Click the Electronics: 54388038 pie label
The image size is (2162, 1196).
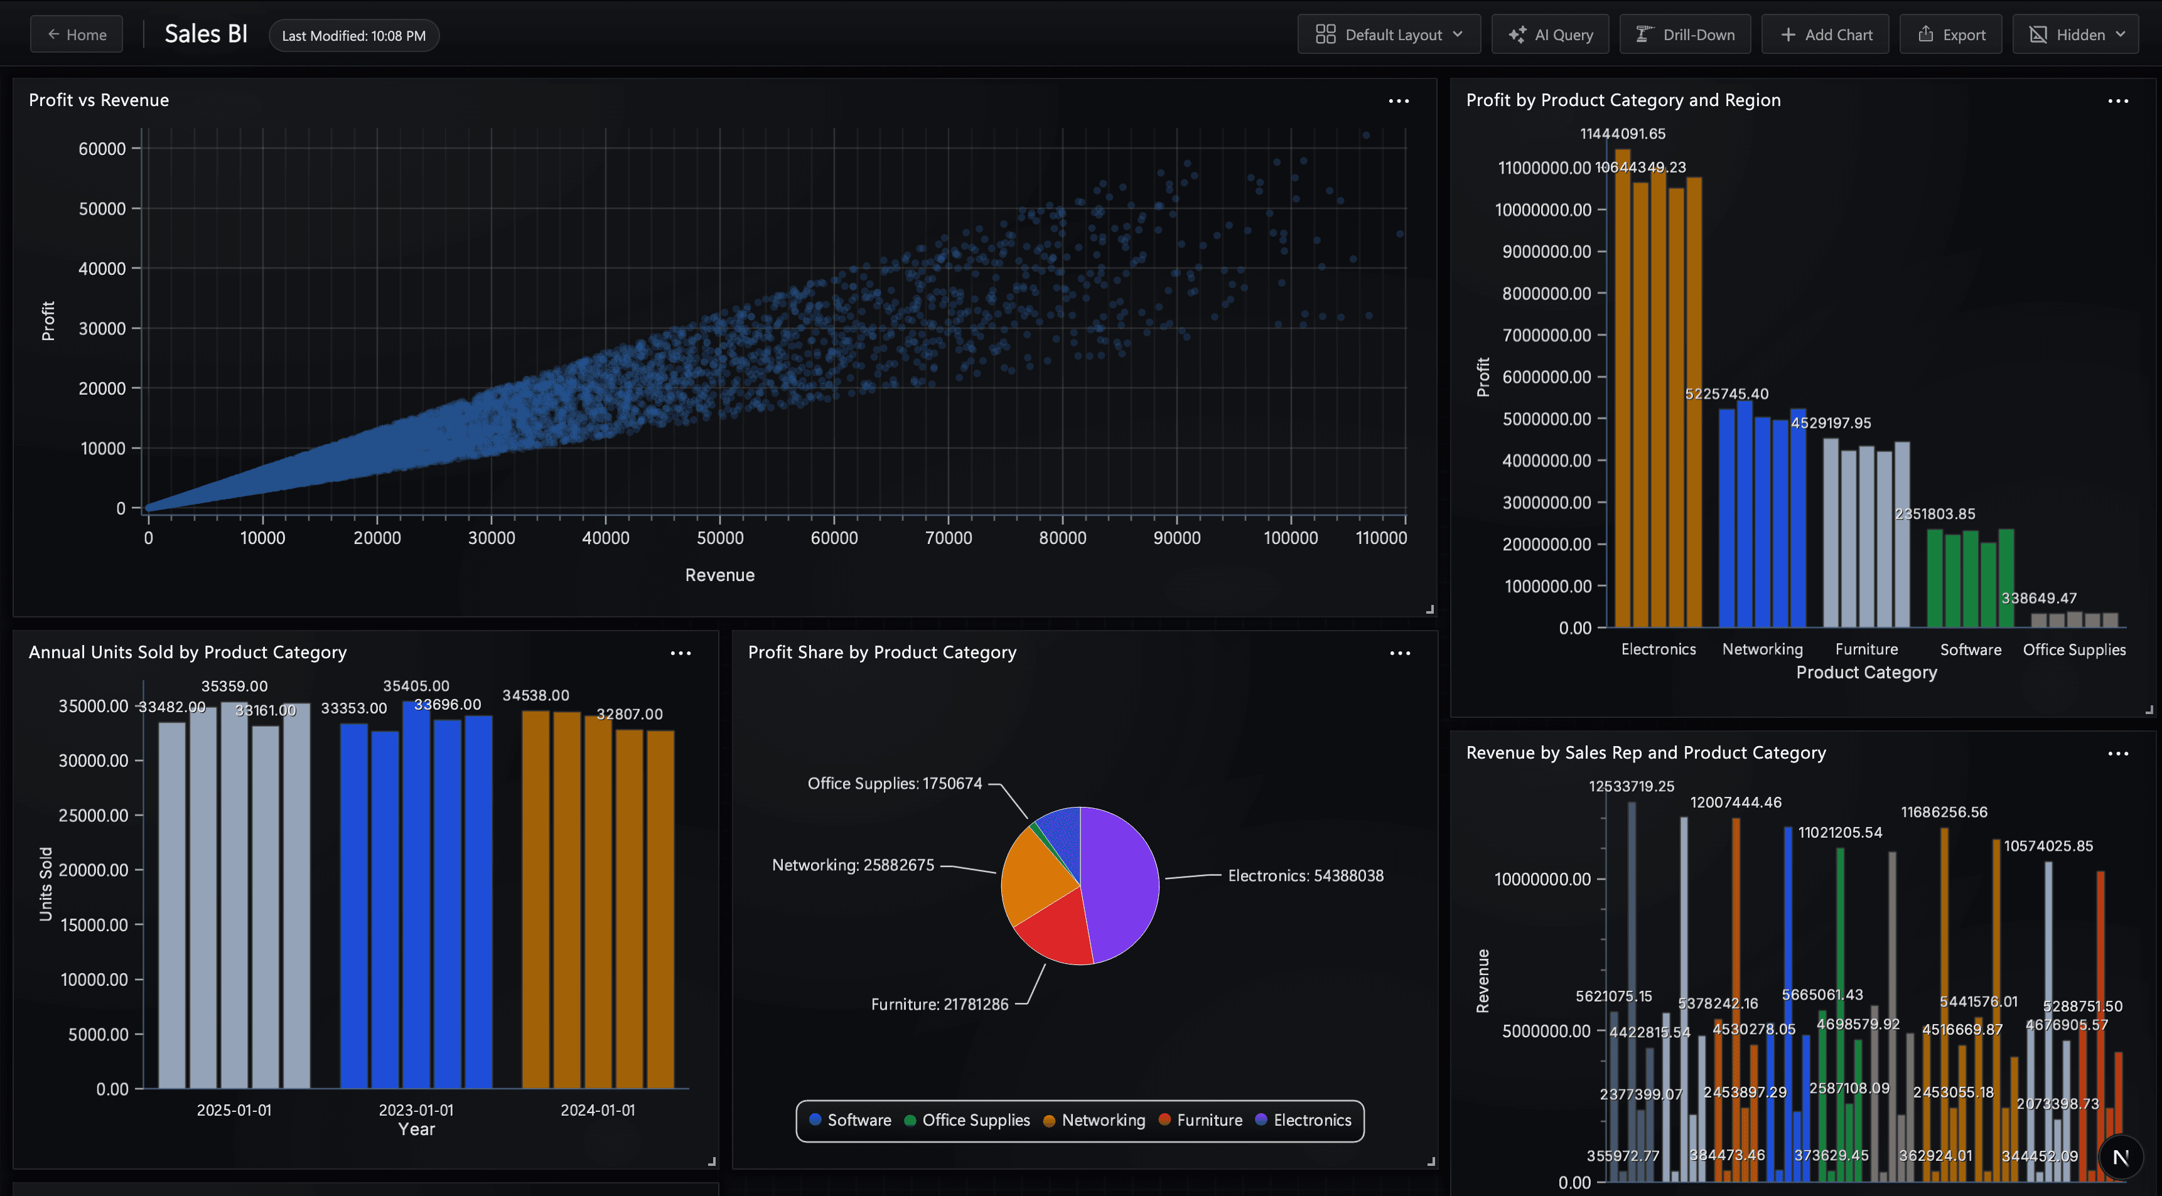pyautogui.click(x=1305, y=875)
